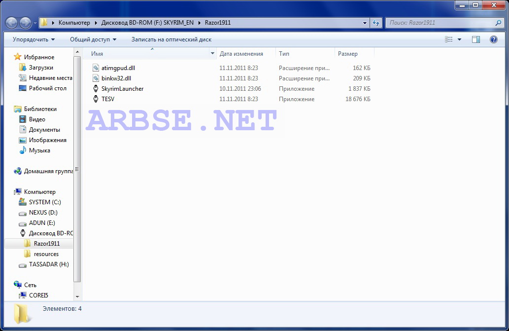Click the SYSTEM (C:) drive icon

(22, 202)
